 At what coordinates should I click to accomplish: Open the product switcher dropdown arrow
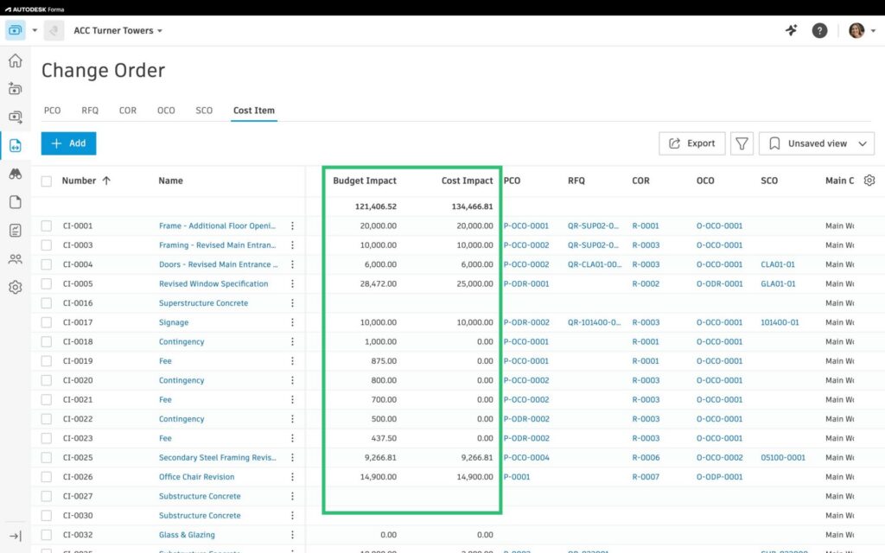[35, 30]
